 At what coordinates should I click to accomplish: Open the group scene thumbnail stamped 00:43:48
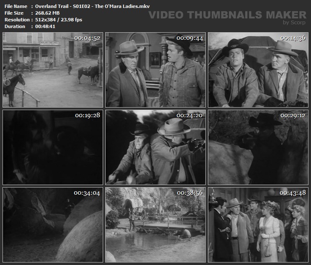point(258,225)
